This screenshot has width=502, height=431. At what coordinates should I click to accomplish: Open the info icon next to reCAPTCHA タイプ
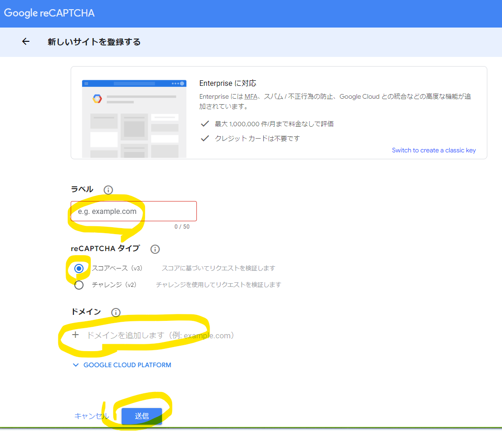coord(155,249)
